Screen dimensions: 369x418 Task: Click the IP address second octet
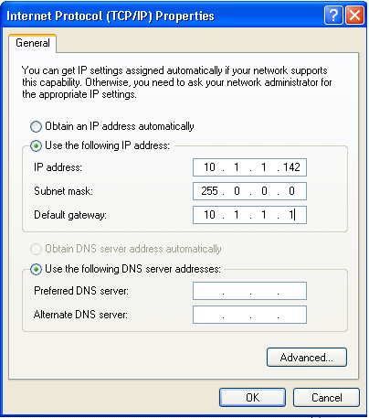point(237,167)
